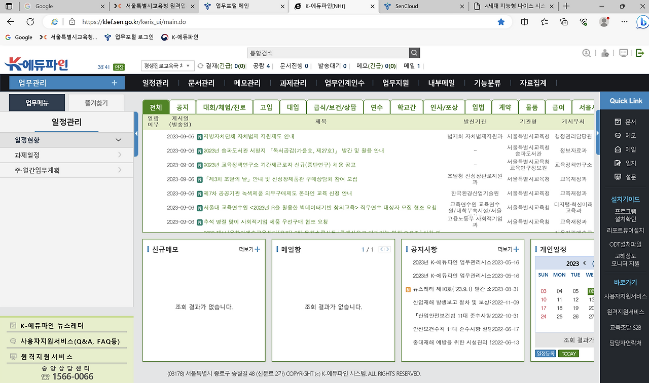Click the browser back arrow
The height and width of the screenshot is (383, 649).
(11, 22)
